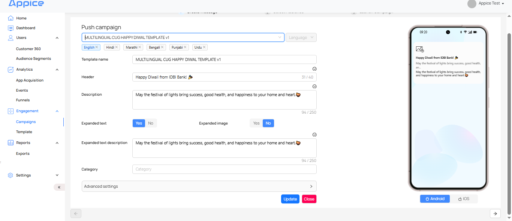The height and width of the screenshot is (221, 512).
Task: Open Template under Engagement
Action: point(24,132)
